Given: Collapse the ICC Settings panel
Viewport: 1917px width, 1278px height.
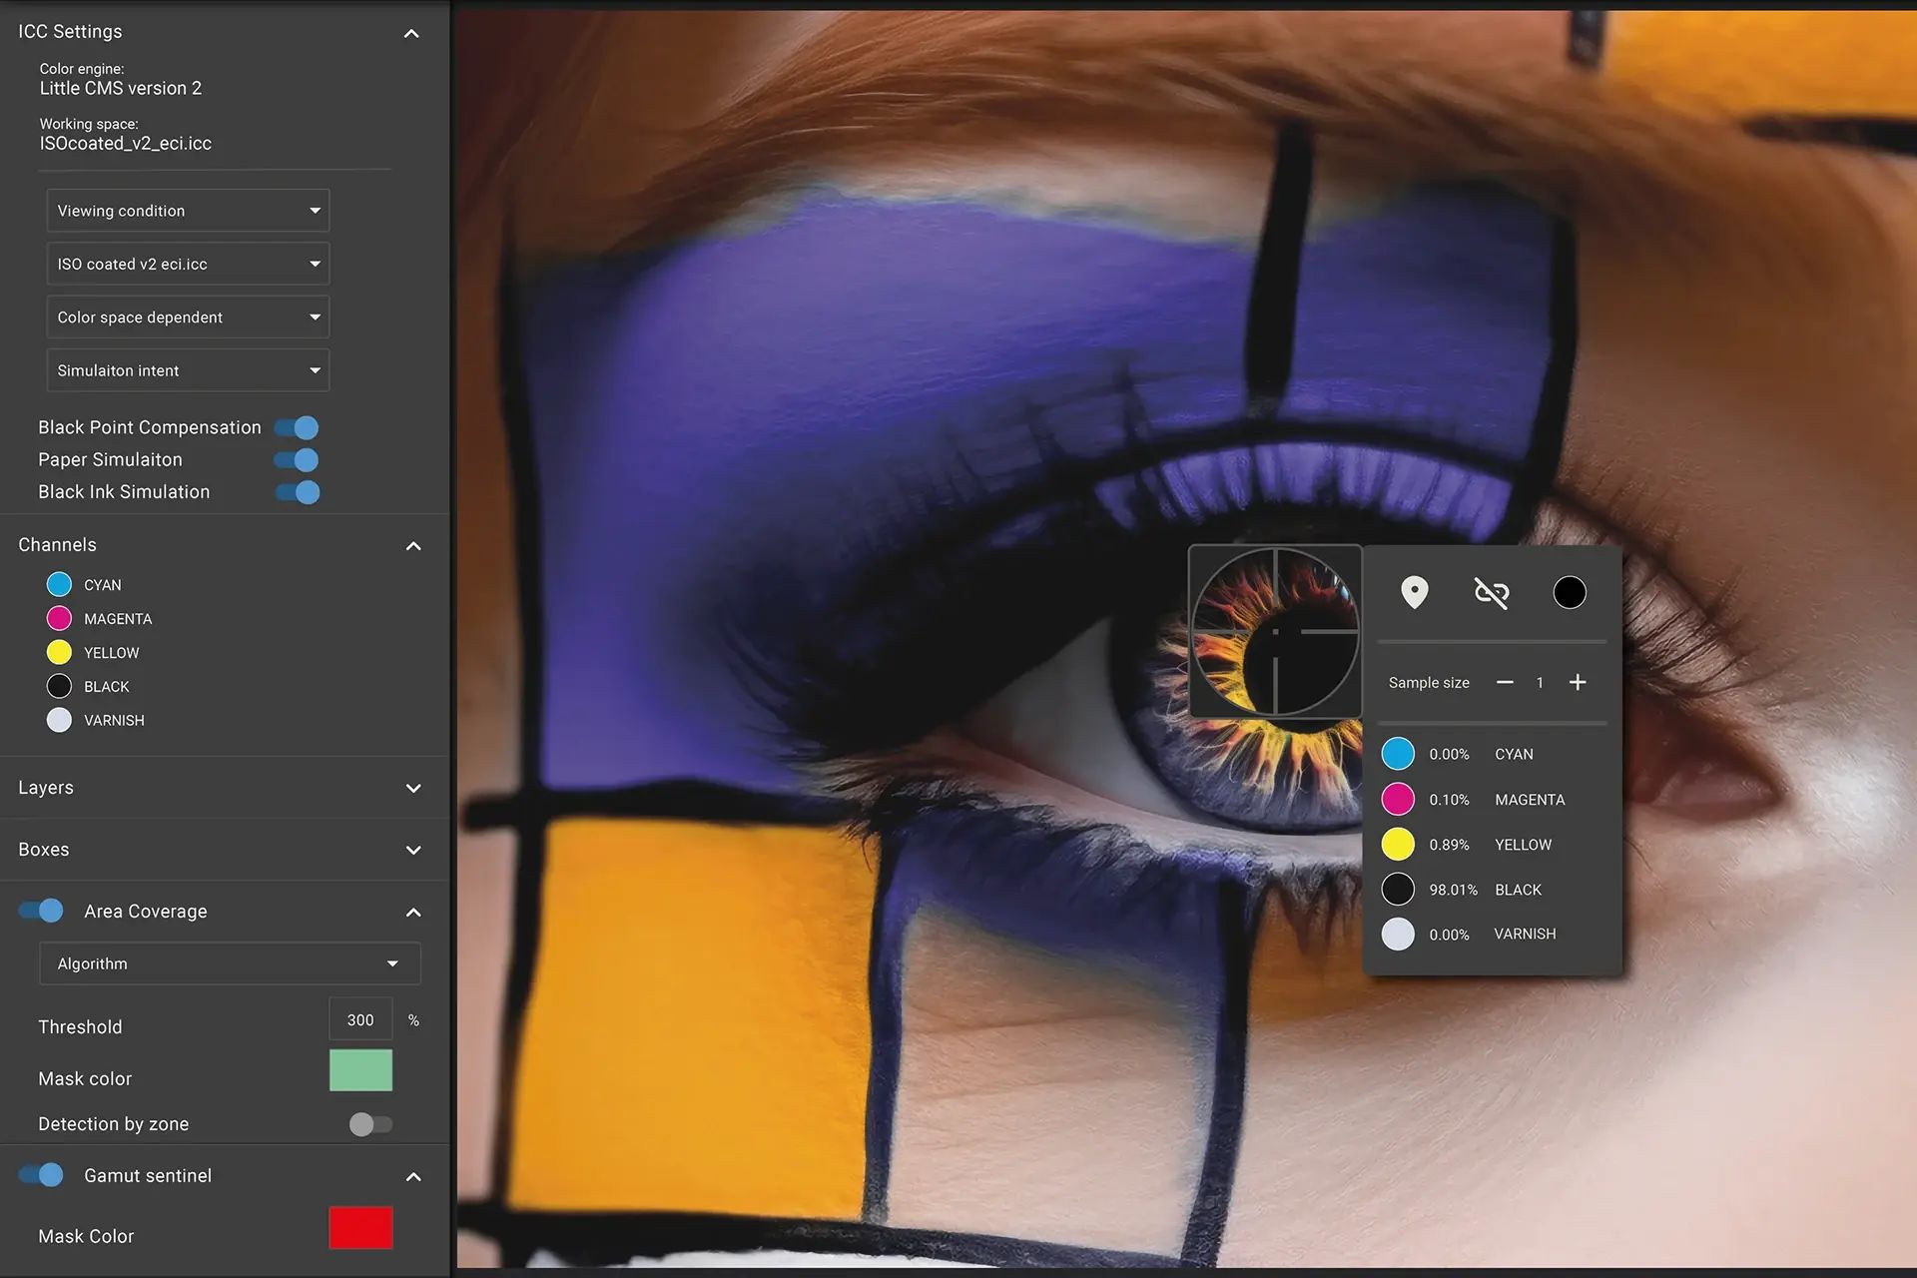Looking at the screenshot, I should point(411,34).
